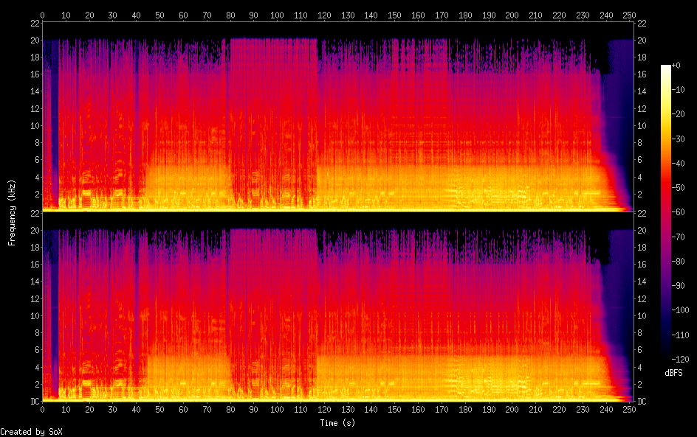Click the 250 second mark on the bottom time axis
The height and width of the screenshot is (437, 697).
click(628, 410)
